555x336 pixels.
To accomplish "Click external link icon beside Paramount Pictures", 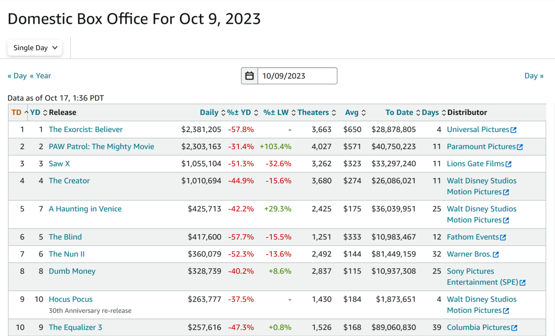I will point(520,147).
